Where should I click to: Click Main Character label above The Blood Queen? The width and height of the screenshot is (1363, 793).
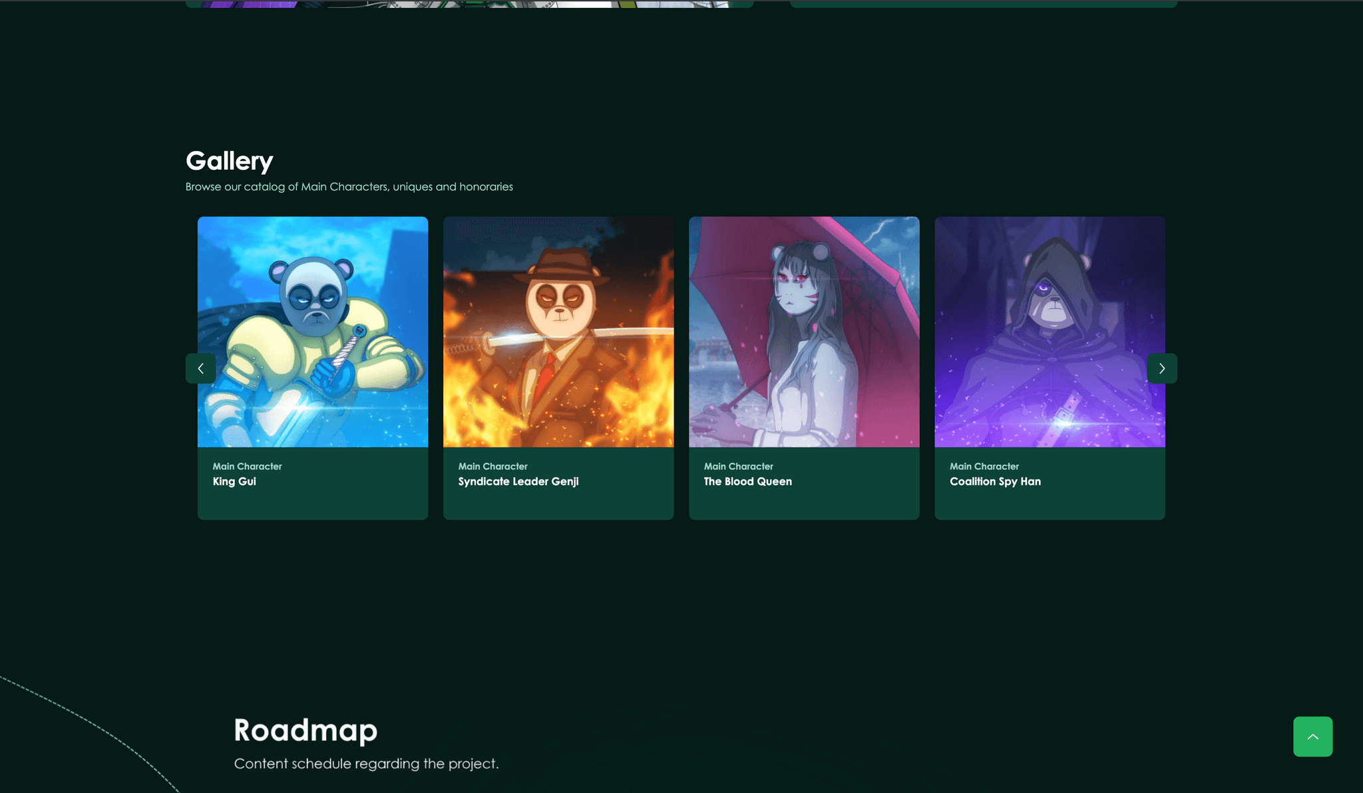coord(738,466)
